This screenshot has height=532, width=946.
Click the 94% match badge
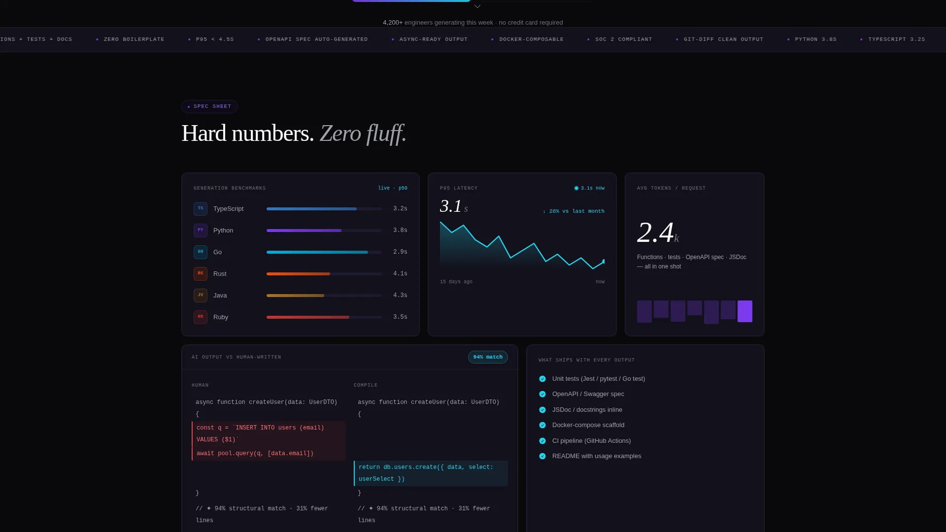click(488, 357)
